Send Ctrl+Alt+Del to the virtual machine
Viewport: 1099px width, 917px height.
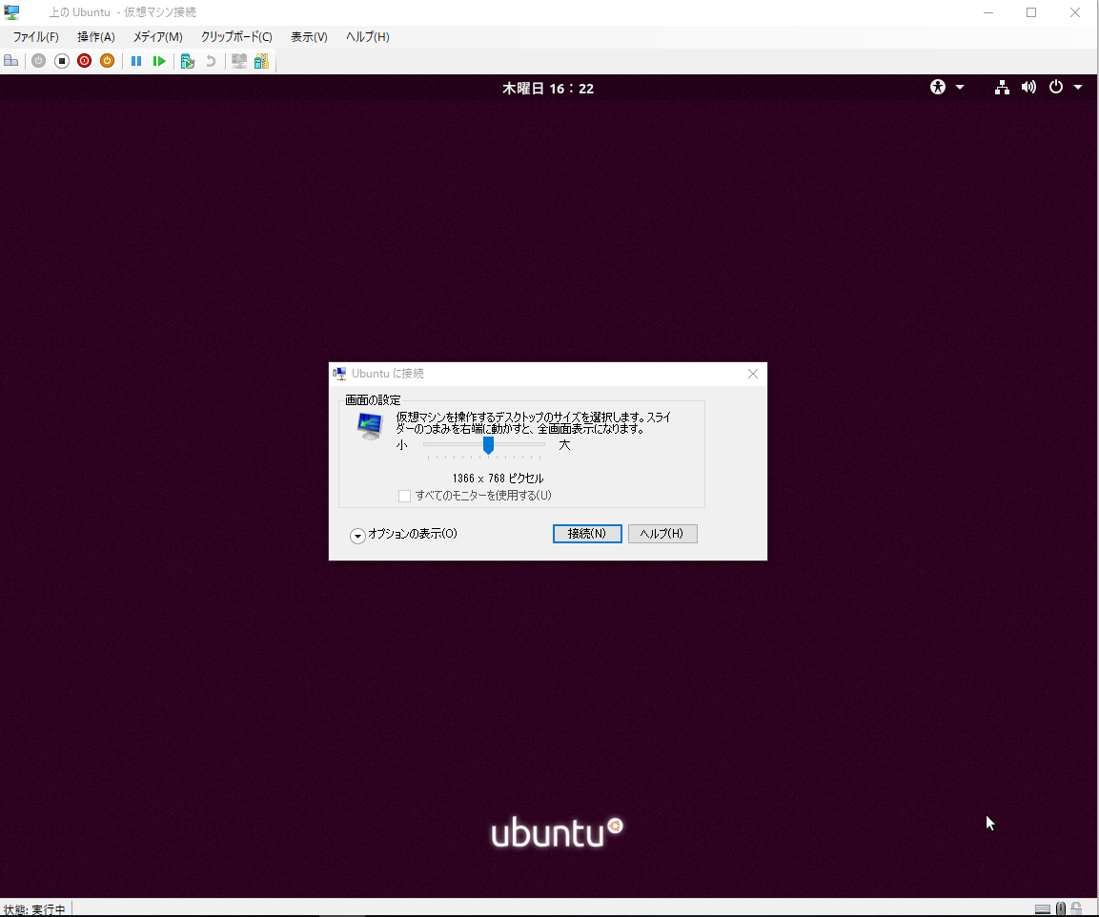(x=11, y=60)
